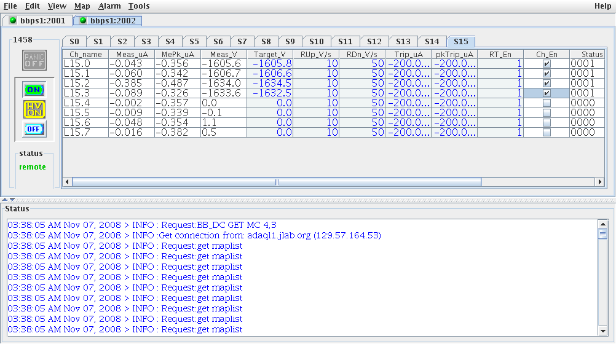Click log line with adaql1.jlab.org connection
616x344 pixels.
(x=194, y=236)
